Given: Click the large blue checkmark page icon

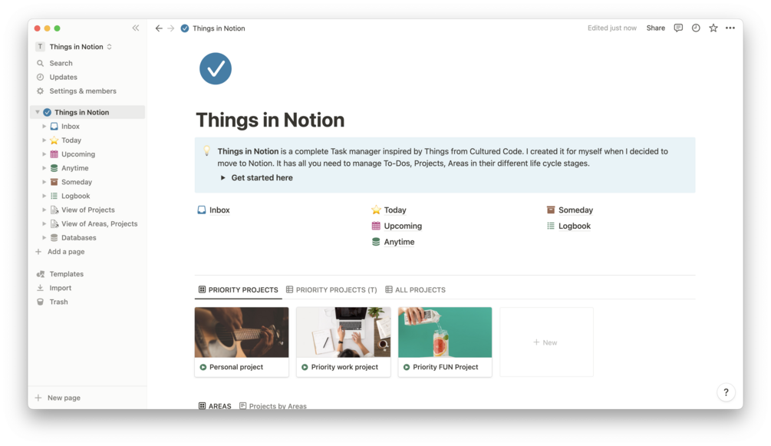Looking at the screenshot, I should click(x=216, y=68).
